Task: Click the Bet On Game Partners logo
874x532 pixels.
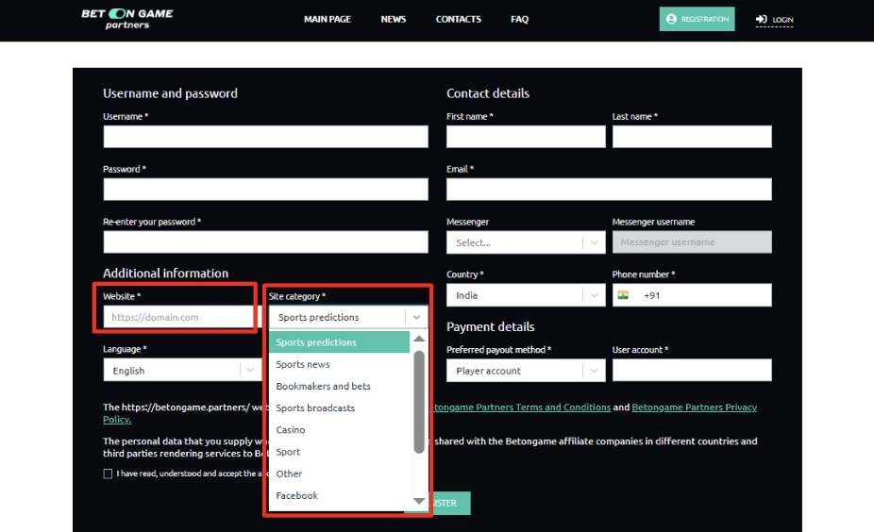Action: 127,19
